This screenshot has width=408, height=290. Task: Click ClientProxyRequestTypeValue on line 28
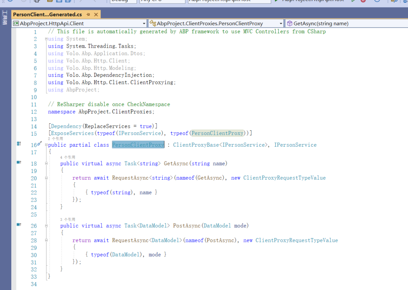(x=297, y=240)
